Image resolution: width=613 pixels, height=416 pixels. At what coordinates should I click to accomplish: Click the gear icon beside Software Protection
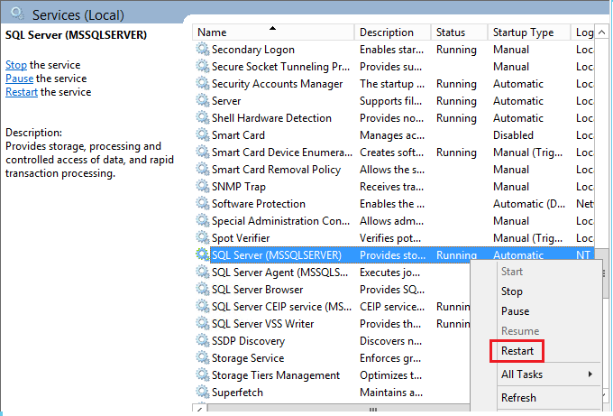[203, 204]
